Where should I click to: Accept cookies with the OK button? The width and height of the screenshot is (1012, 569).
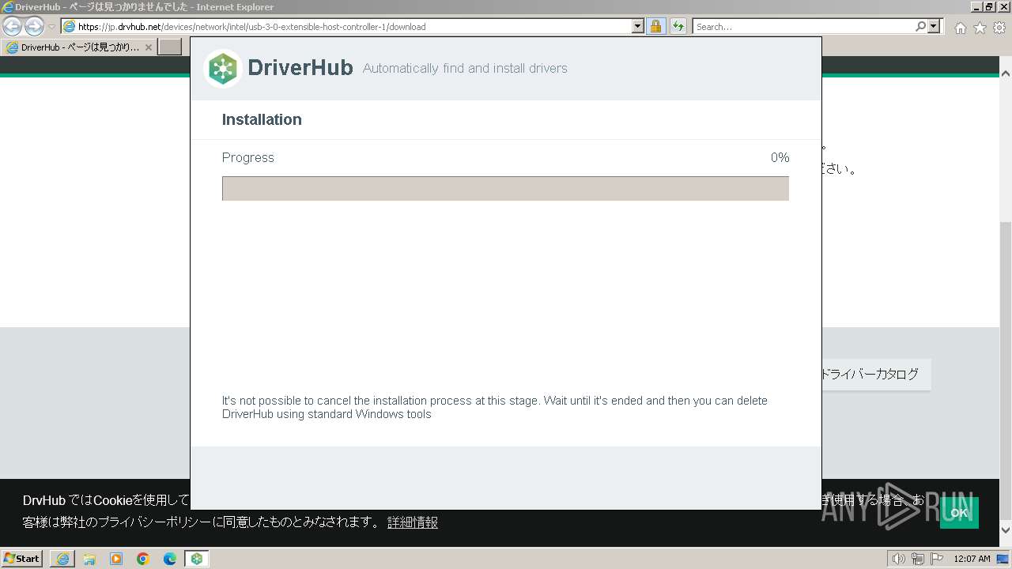click(x=959, y=513)
